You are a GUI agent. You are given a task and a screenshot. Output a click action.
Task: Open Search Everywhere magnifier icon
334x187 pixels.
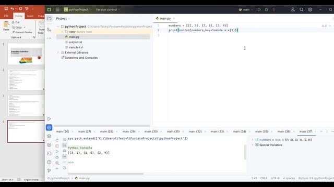click(x=302, y=9)
